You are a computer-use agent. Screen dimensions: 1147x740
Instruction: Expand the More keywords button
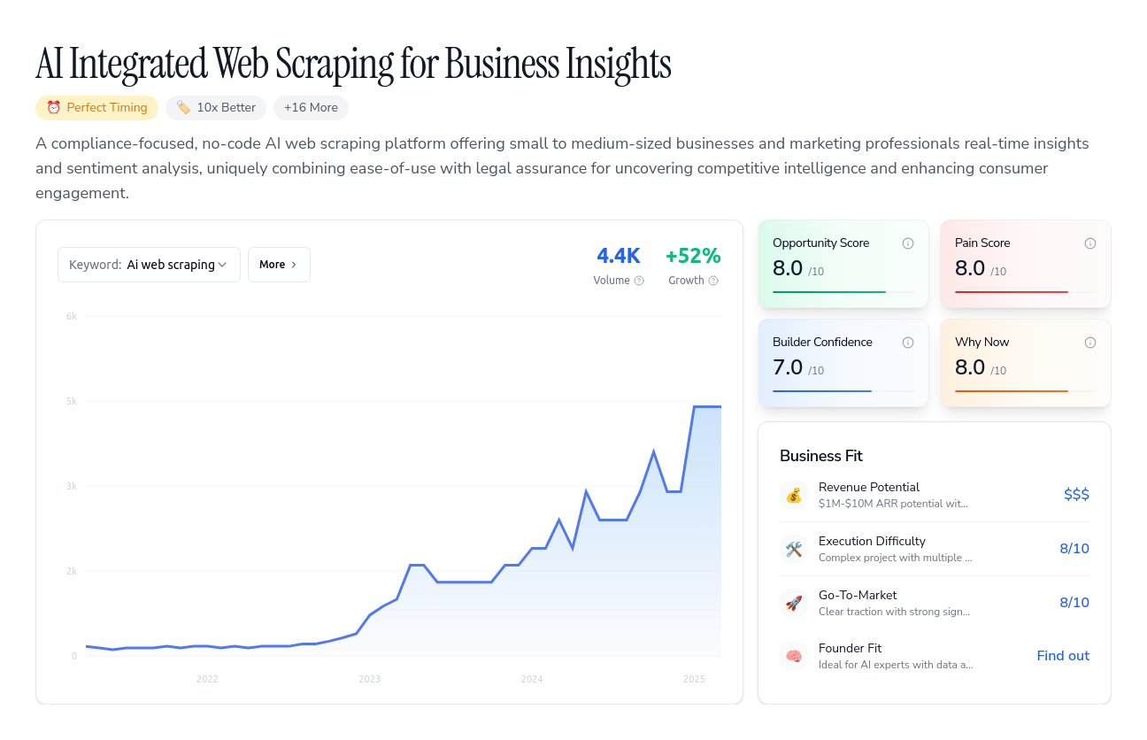[279, 265]
